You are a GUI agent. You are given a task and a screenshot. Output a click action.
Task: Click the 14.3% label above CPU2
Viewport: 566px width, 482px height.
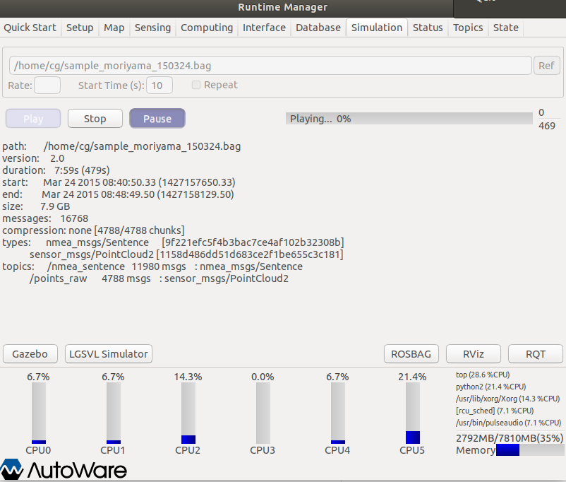point(188,377)
